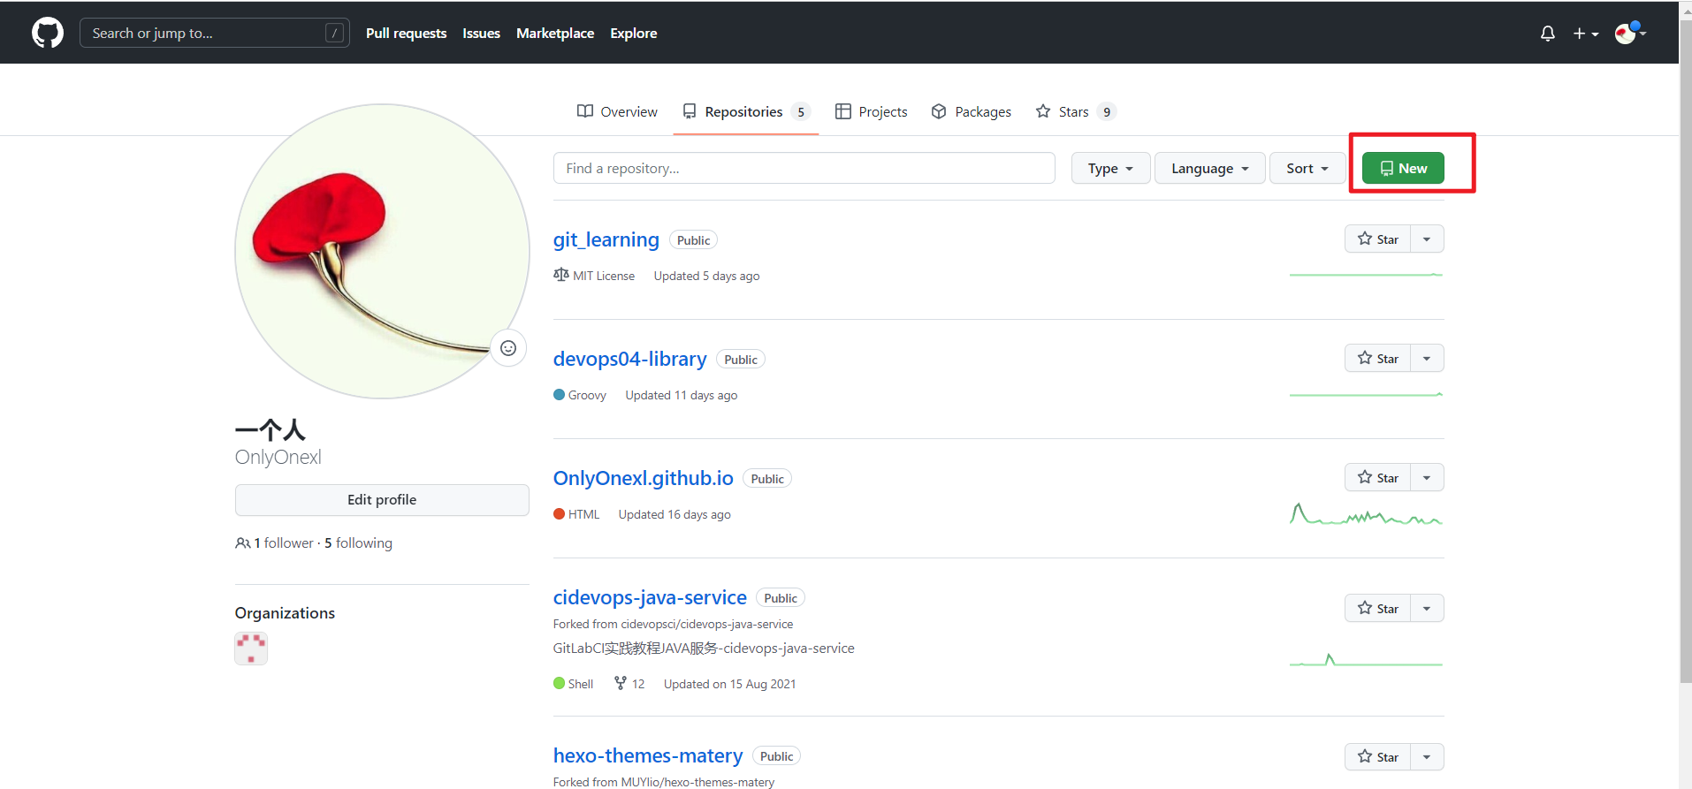Expand the Type filter dropdown
Screen dimensions: 1692x789
click(x=1110, y=168)
